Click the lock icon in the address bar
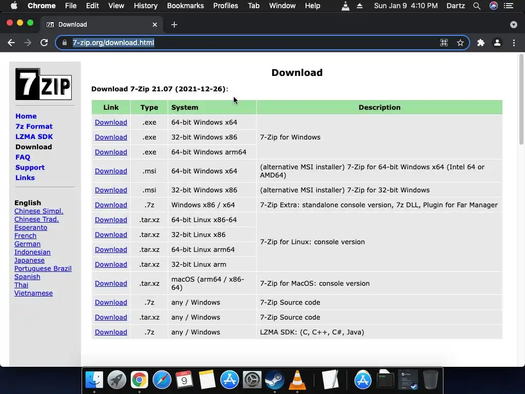Viewport: 525px width, 394px height. pyautogui.click(x=65, y=43)
